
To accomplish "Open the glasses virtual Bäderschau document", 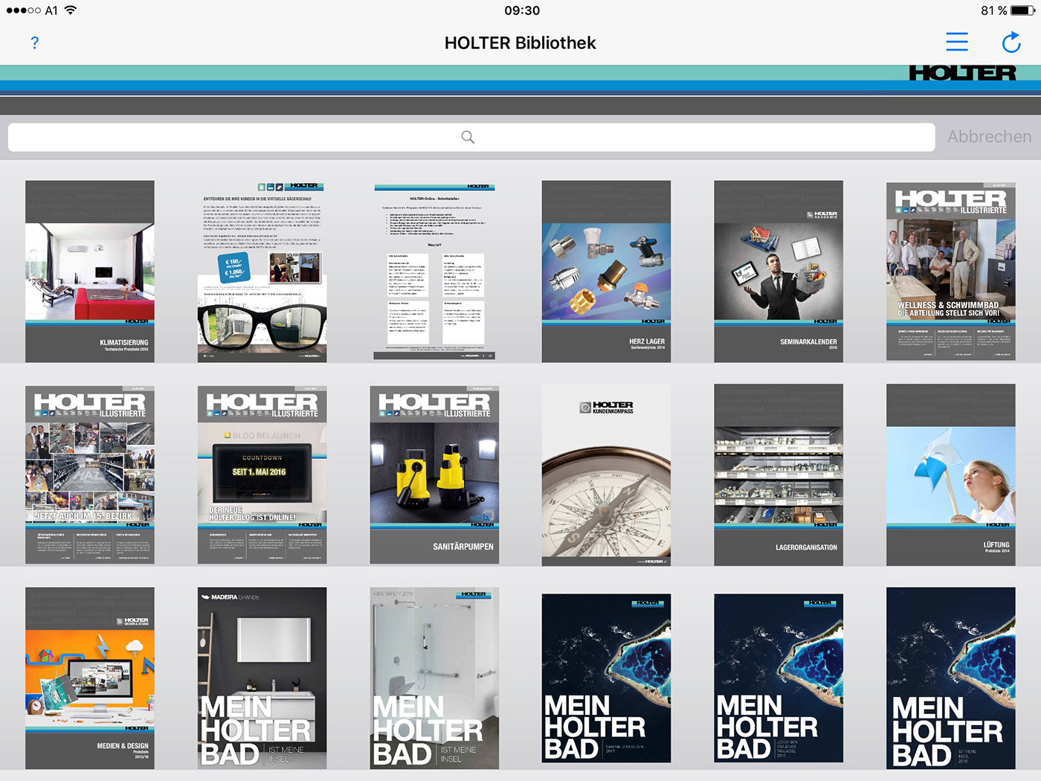I will 262,271.
